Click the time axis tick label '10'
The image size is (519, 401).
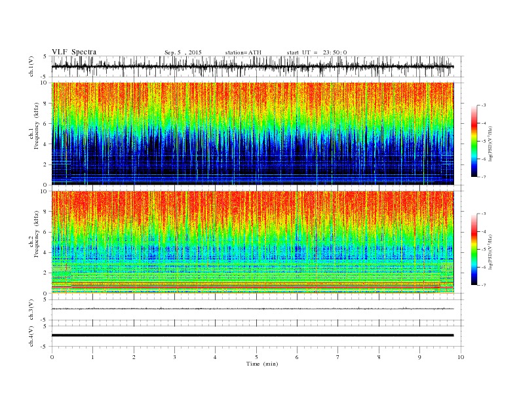coord(461,357)
